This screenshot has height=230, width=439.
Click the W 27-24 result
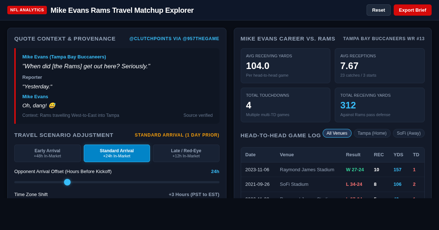355,169
